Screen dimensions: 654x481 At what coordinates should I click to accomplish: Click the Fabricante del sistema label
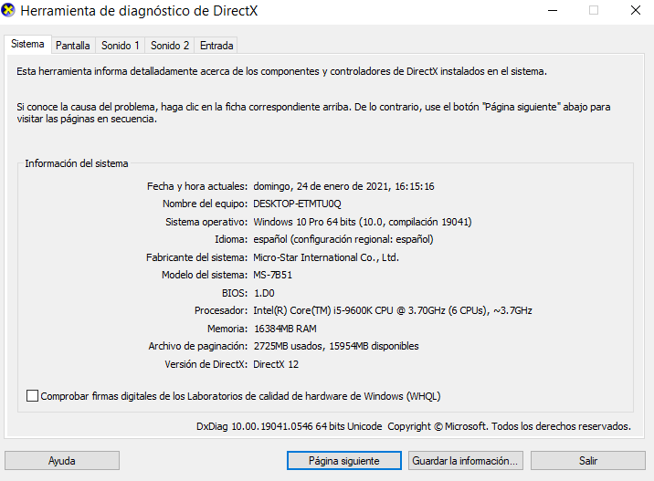point(197,257)
